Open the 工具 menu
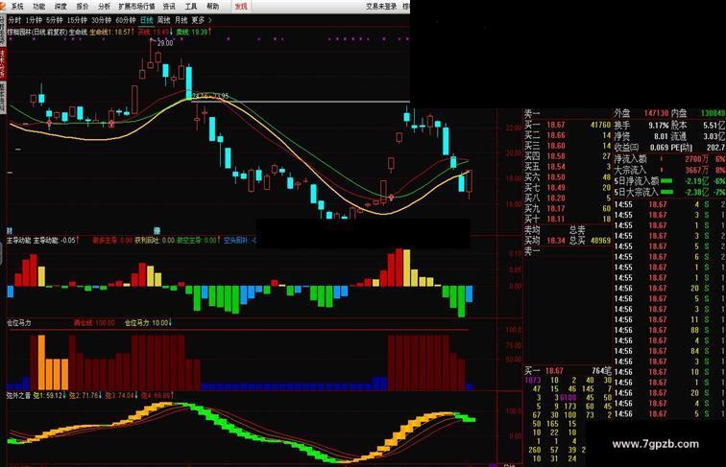 191,7
